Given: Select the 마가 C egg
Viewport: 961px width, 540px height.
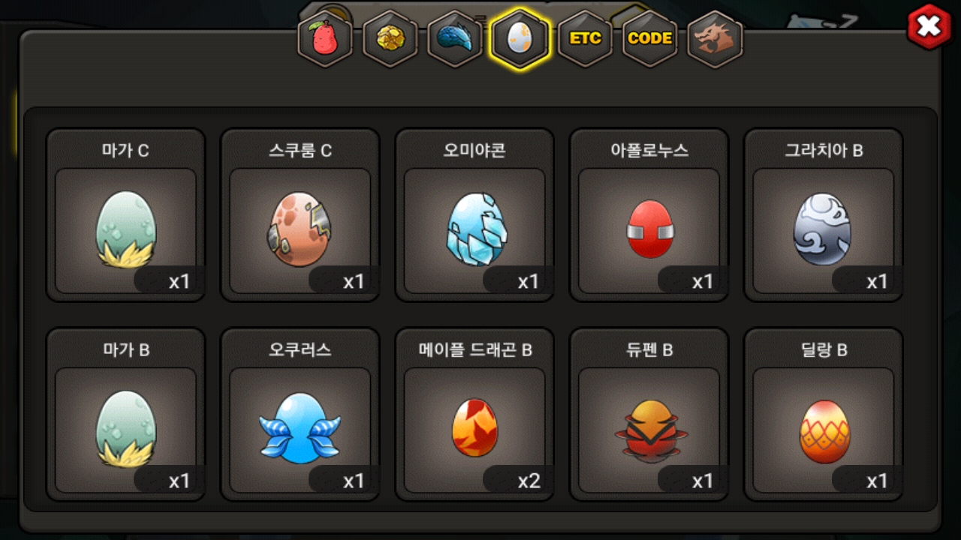Looking at the screenshot, I should 125,215.
